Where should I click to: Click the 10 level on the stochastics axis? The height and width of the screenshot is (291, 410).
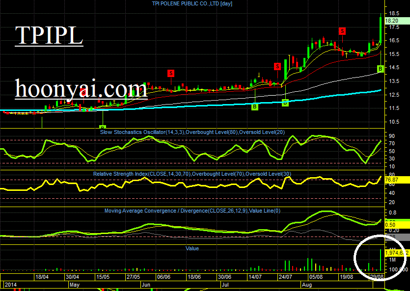click(392, 167)
